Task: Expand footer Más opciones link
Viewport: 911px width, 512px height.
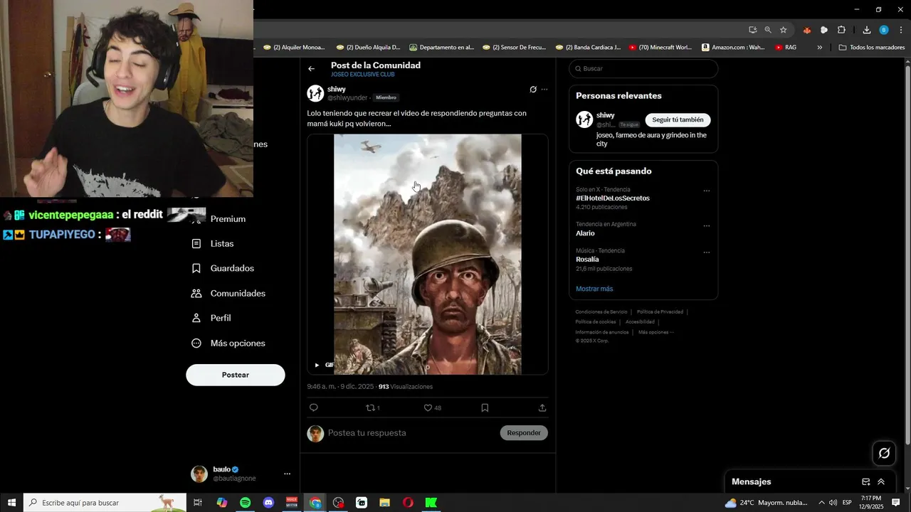Action: point(655,332)
